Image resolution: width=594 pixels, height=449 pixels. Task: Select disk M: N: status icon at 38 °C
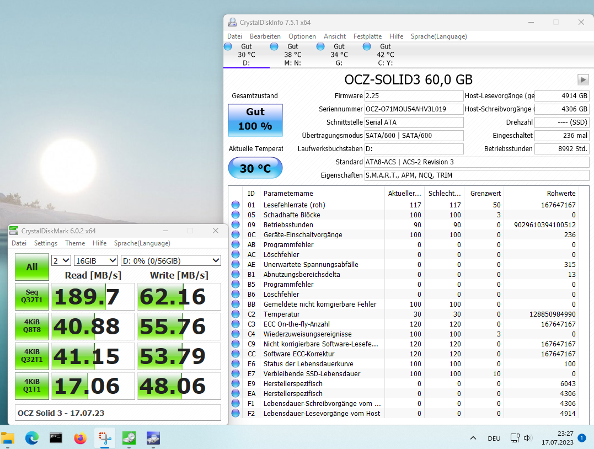[274, 46]
